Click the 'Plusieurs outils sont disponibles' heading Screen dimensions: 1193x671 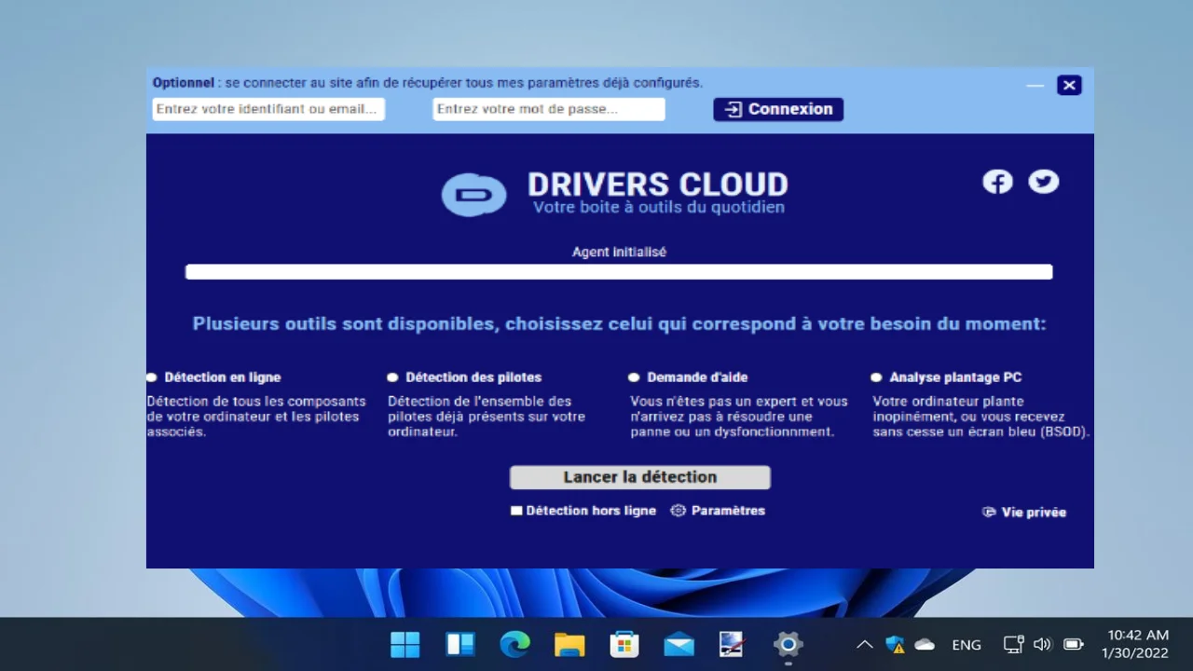click(x=619, y=323)
